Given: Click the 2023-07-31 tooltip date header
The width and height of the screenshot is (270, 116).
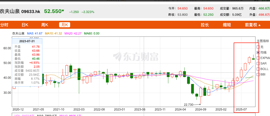Looking at the screenshot, I should click(27, 41).
